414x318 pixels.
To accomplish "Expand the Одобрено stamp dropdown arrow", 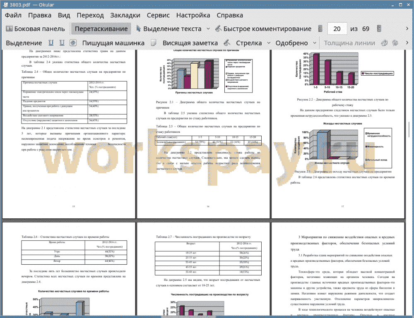I will pos(315,43).
